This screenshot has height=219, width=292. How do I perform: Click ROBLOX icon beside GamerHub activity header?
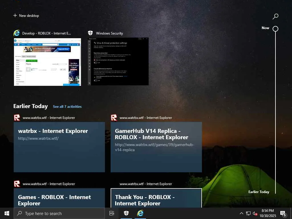(x=114, y=118)
